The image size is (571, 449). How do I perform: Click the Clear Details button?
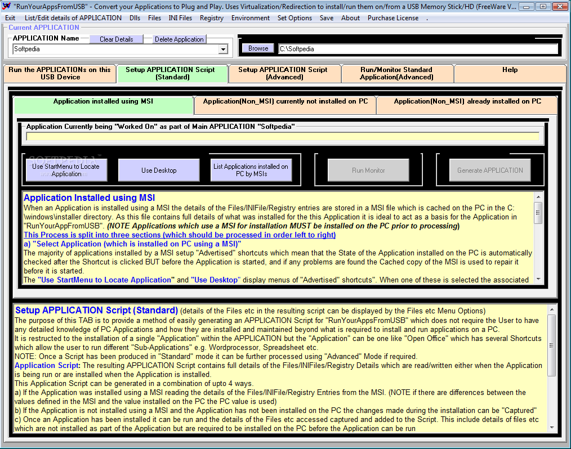(117, 39)
